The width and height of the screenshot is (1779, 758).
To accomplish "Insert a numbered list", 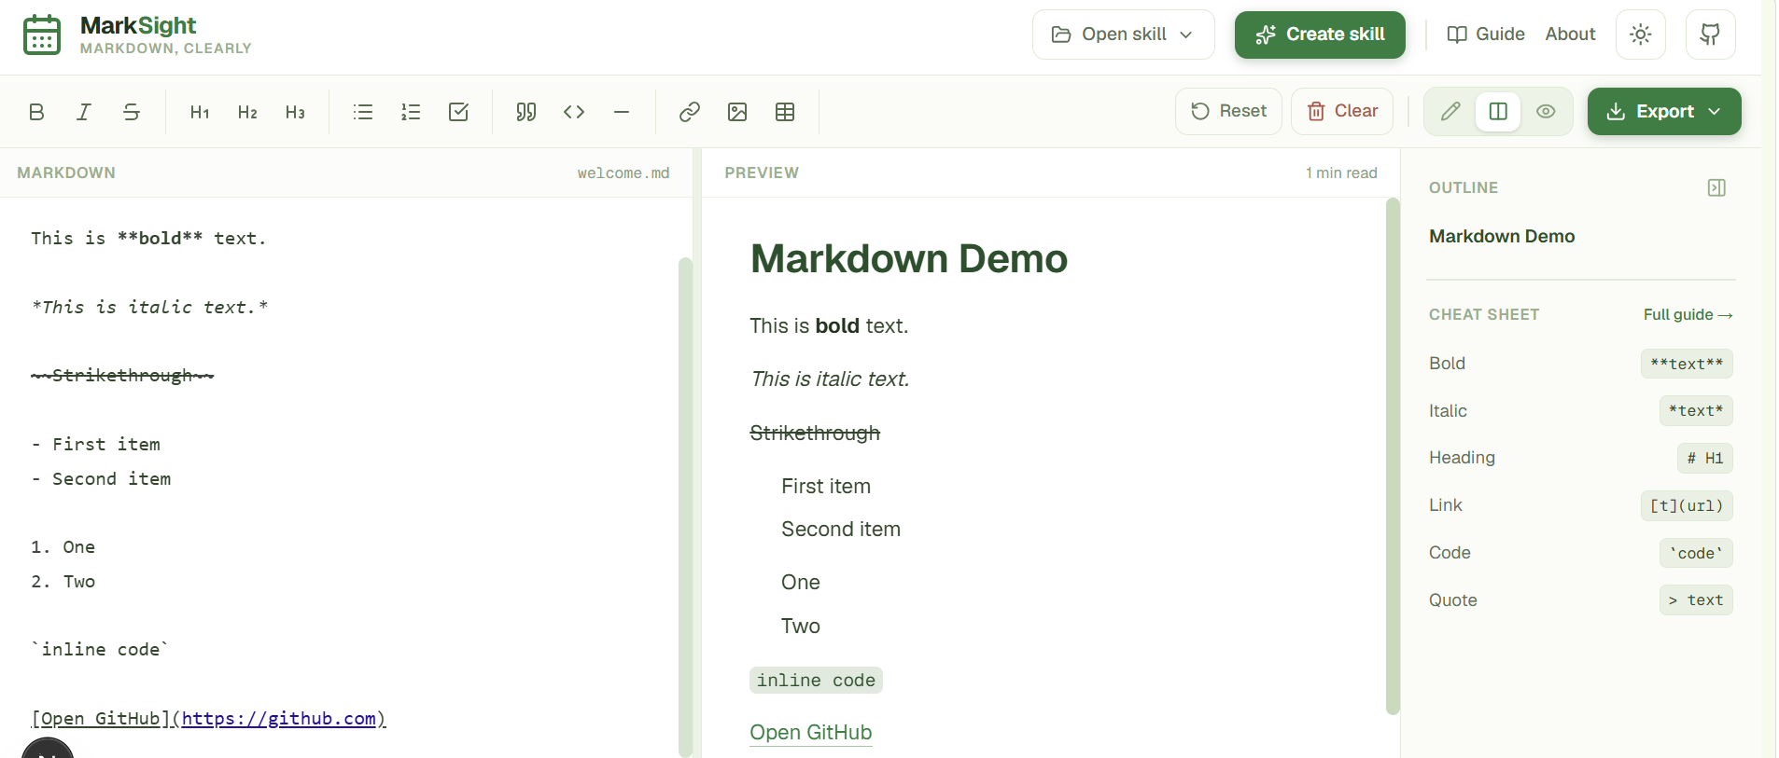I will pyautogui.click(x=411, y=112).
